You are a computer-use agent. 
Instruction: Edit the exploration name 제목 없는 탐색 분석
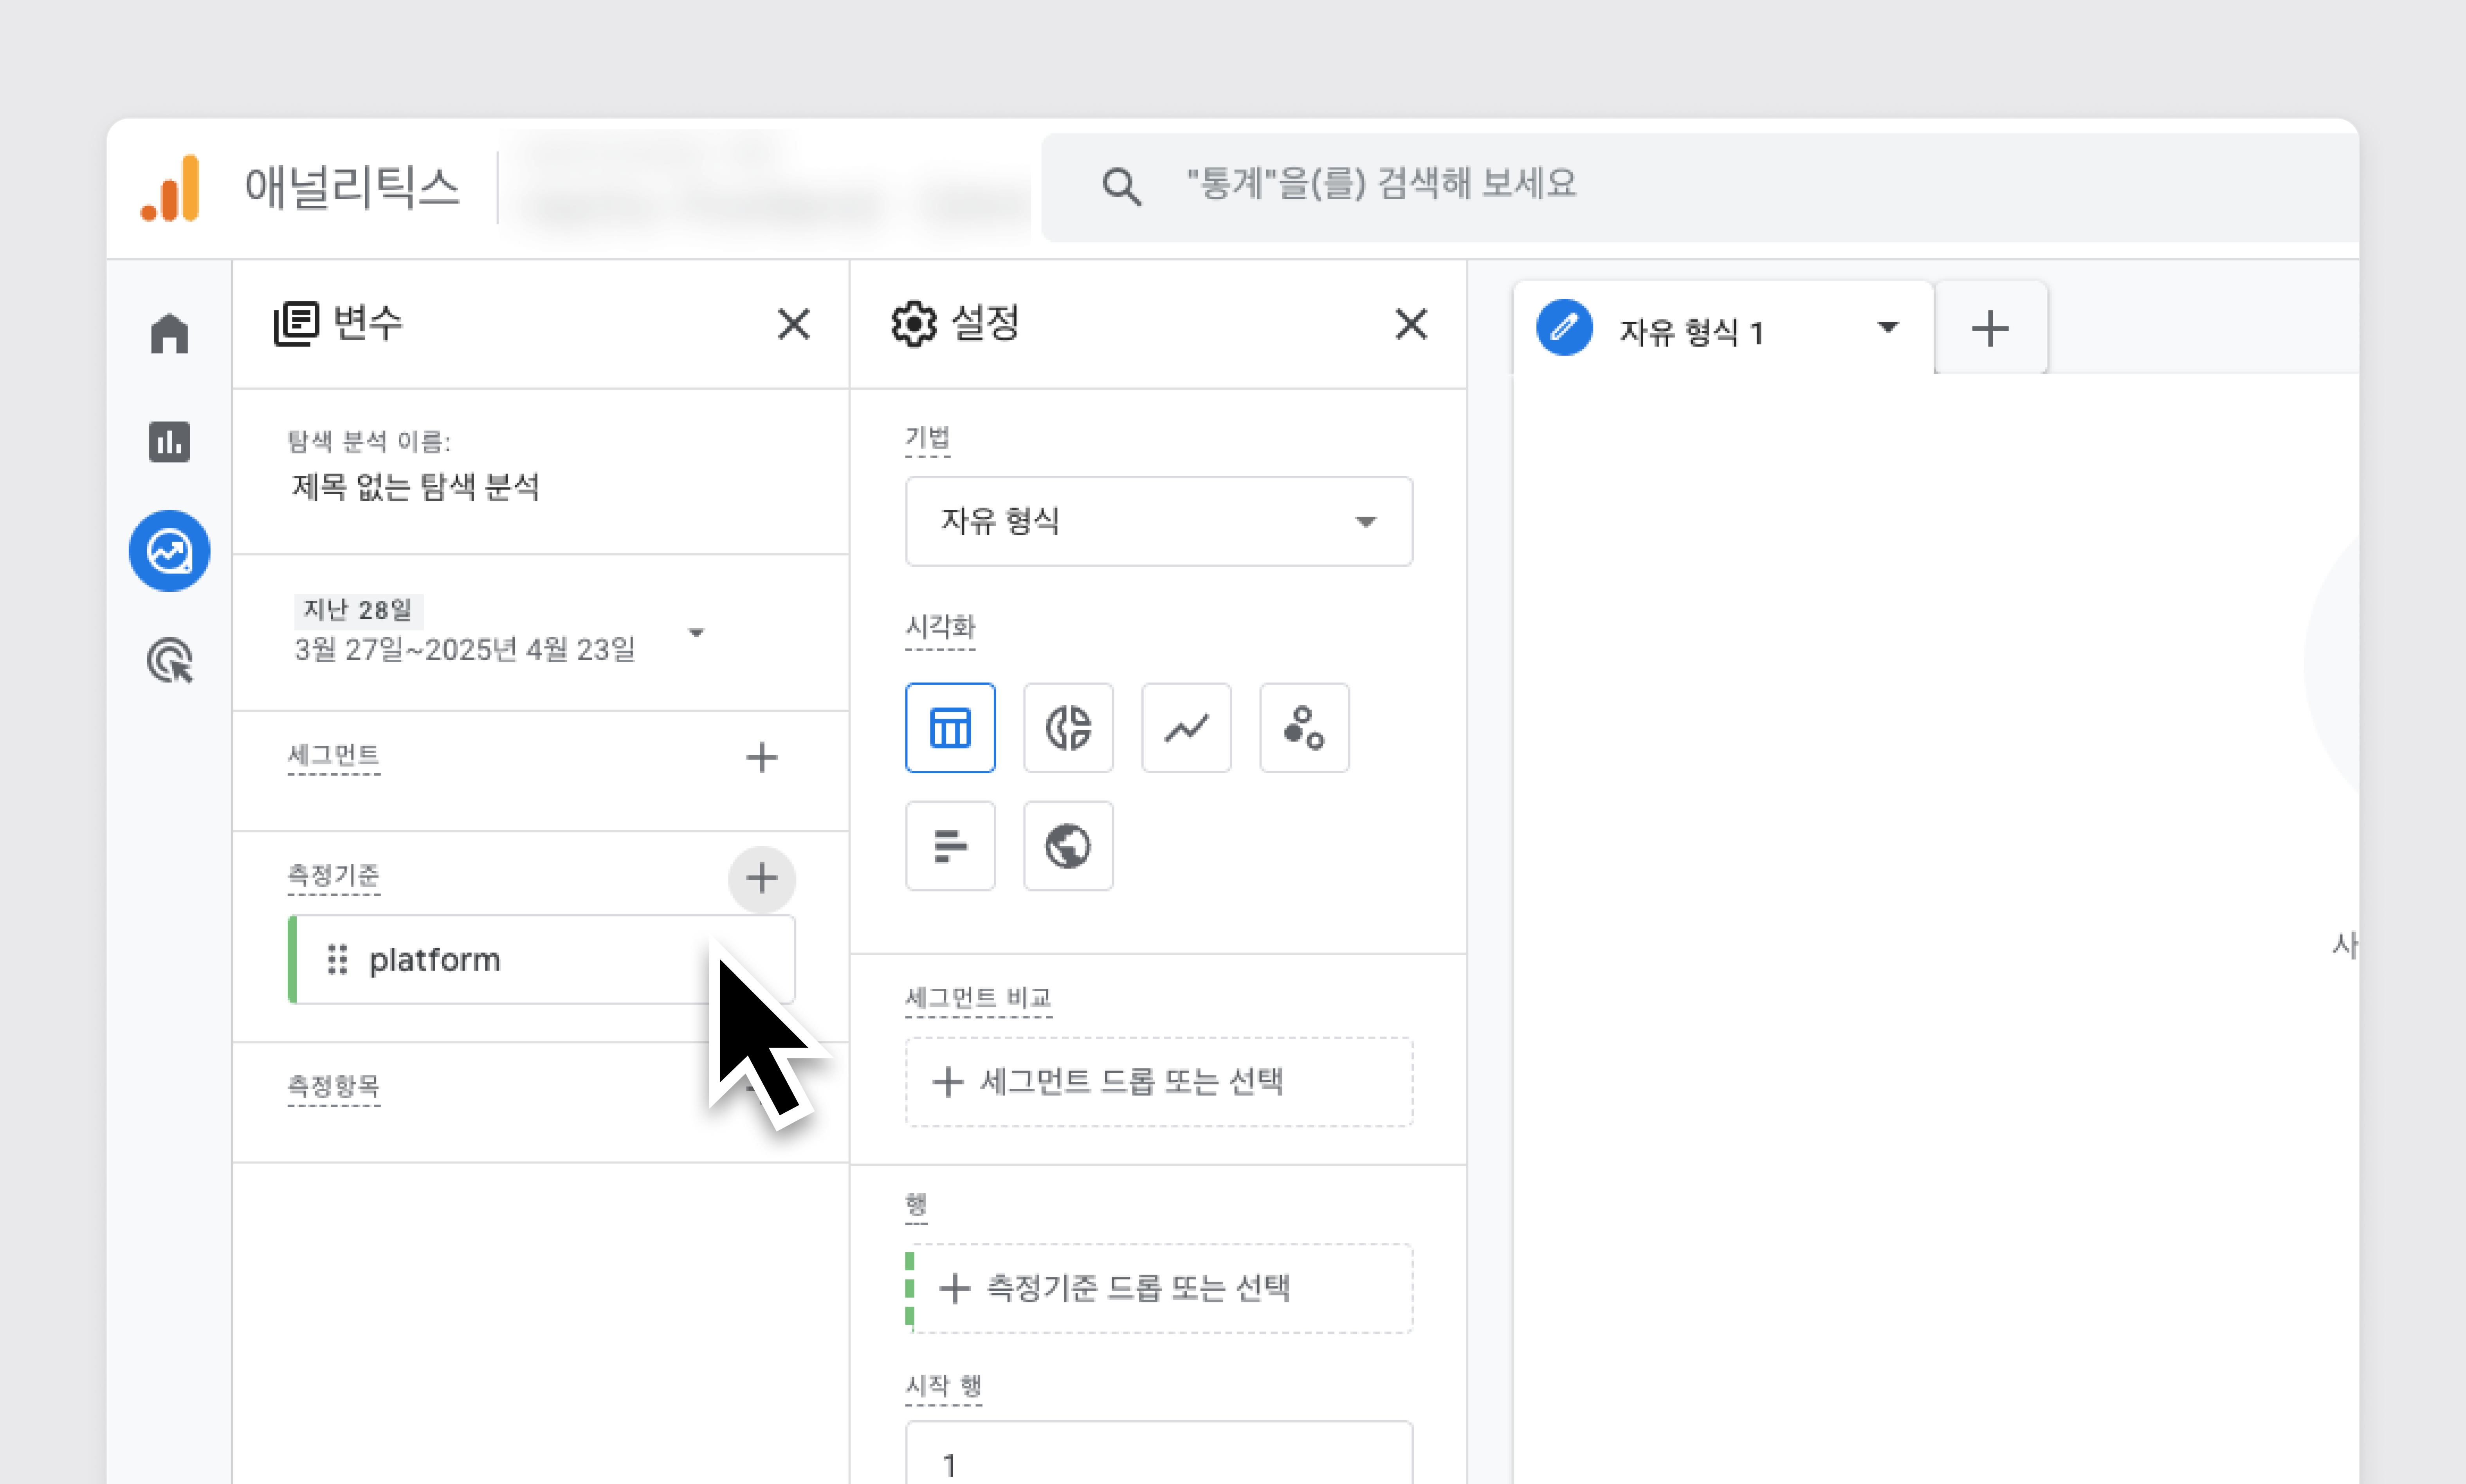[x=416, y=487]
